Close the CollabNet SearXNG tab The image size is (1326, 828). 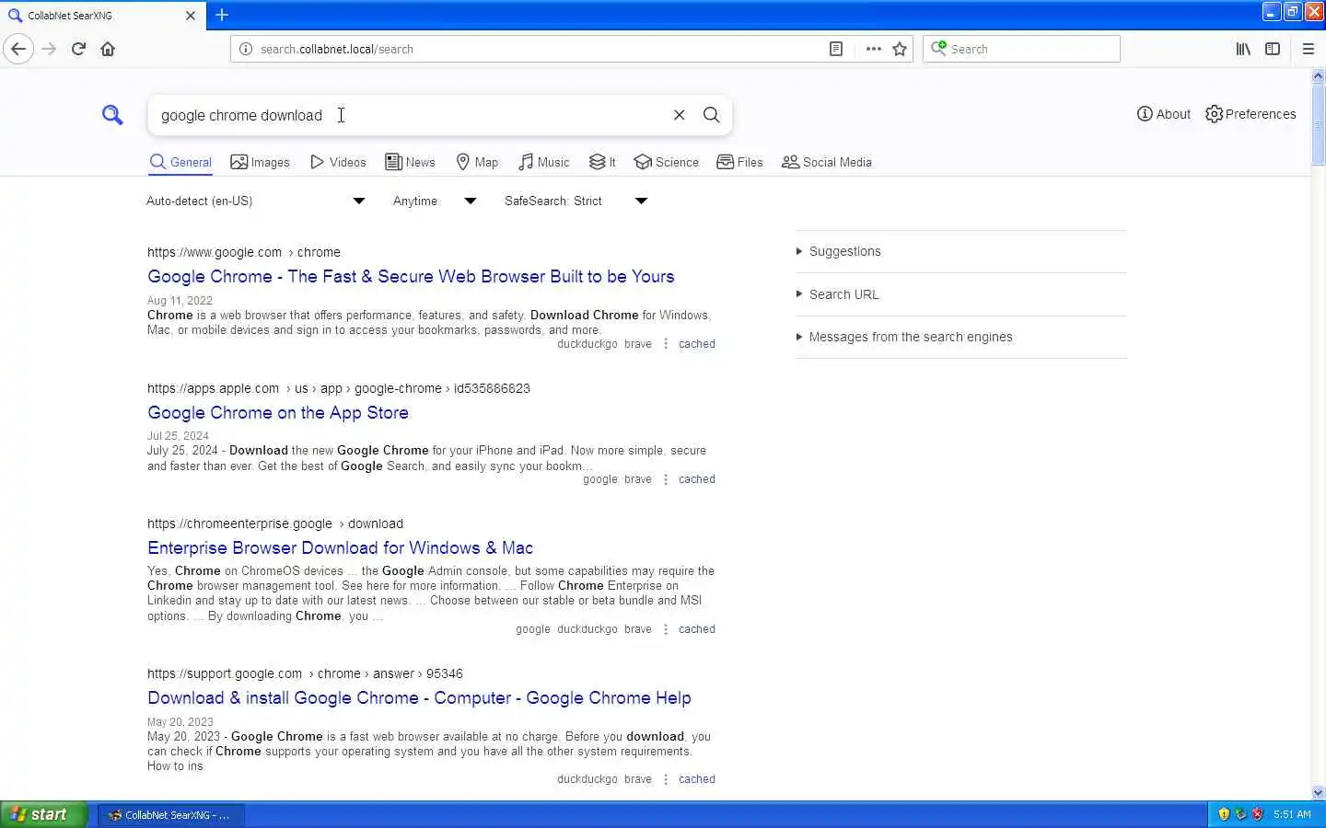point(191,16)
